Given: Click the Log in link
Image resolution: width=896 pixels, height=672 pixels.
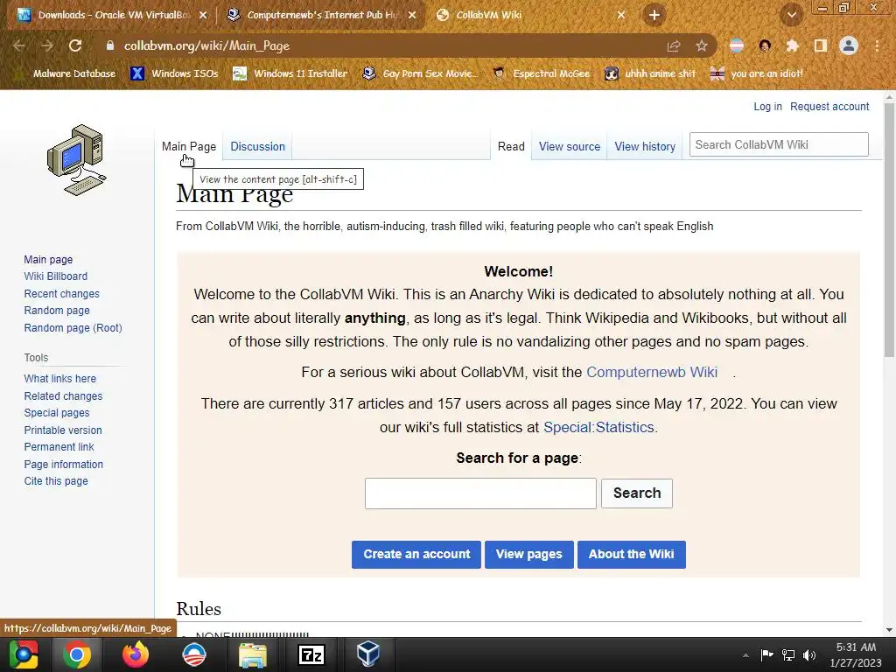Looking at the screenshot, I should tap(767, 106).
